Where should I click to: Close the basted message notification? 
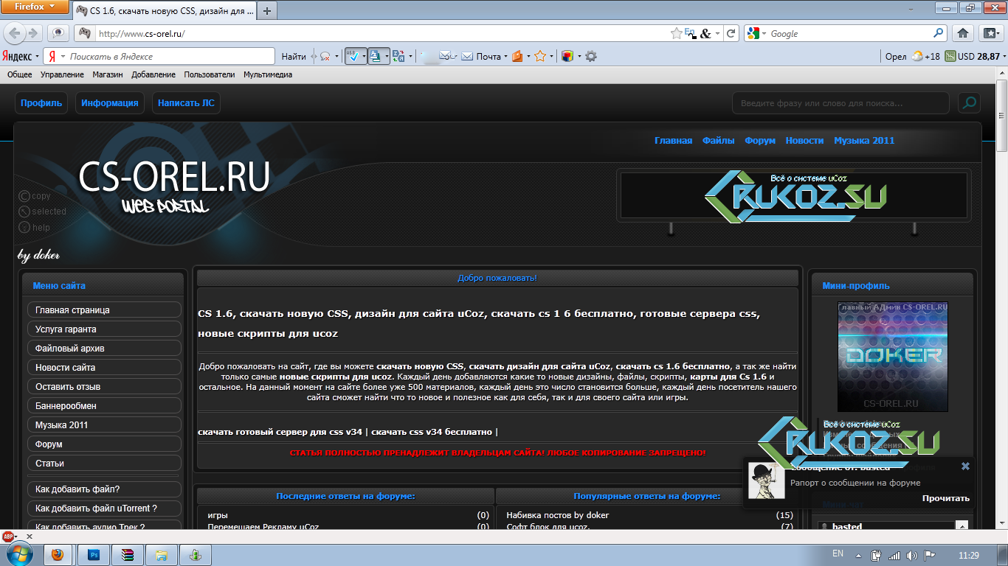[965, 466]
